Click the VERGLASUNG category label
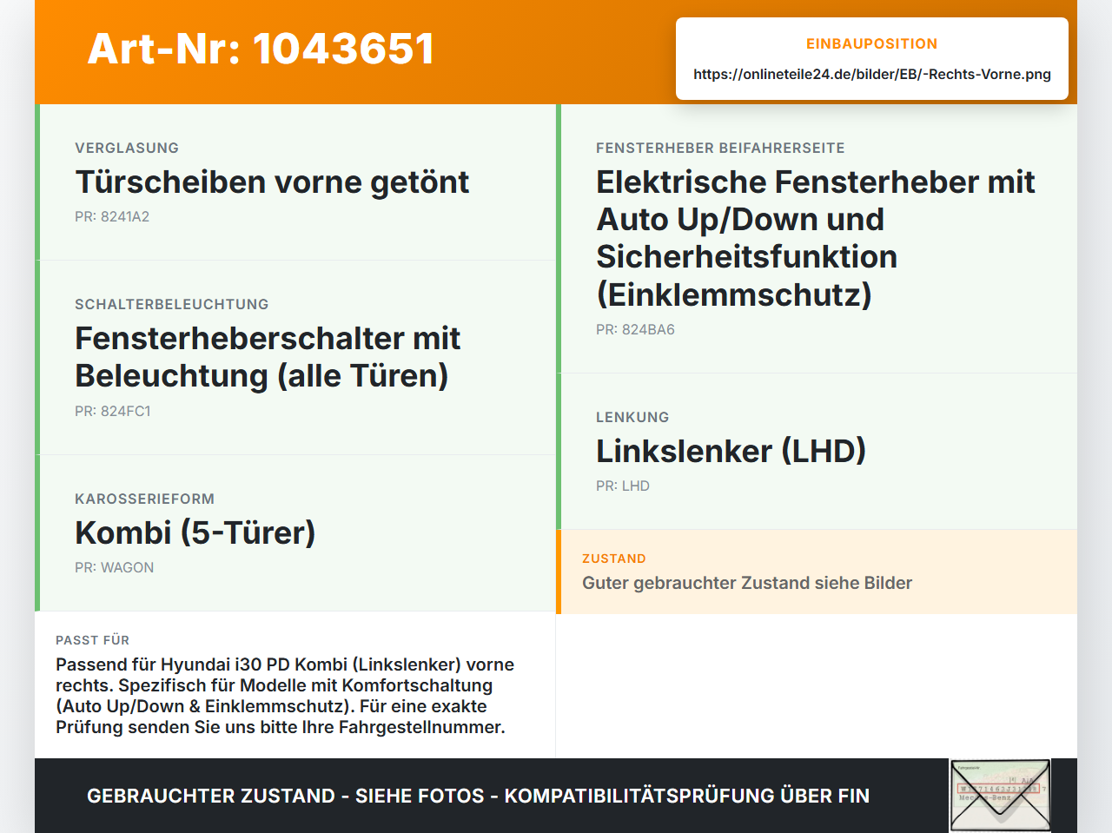The image size is (1112, 833). pyautogui.click(x=127, y=148)
